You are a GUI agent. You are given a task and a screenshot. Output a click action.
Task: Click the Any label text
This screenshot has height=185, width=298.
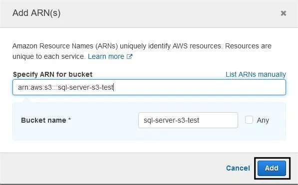tap(263, 120)
